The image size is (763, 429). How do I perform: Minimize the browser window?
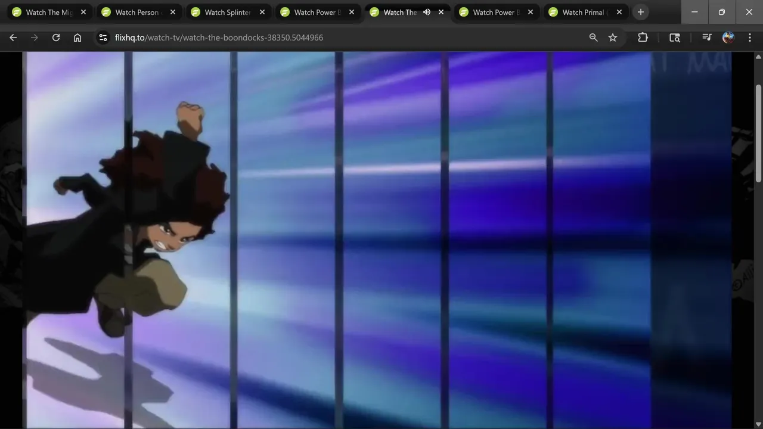(x=694, y=12)
